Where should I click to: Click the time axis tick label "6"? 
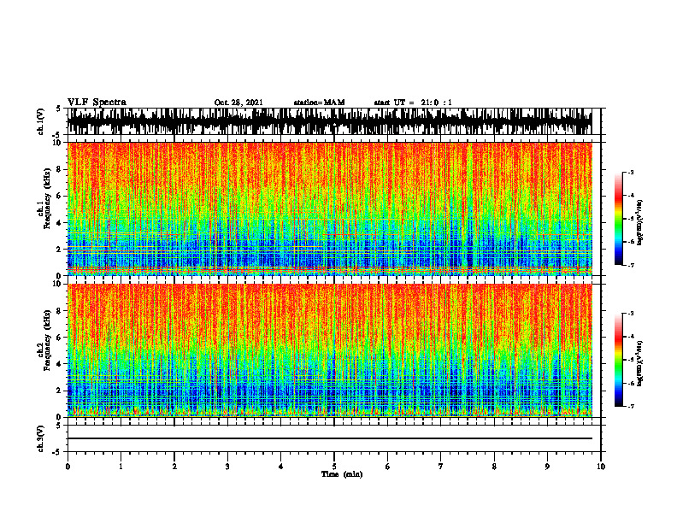(388, 467)
